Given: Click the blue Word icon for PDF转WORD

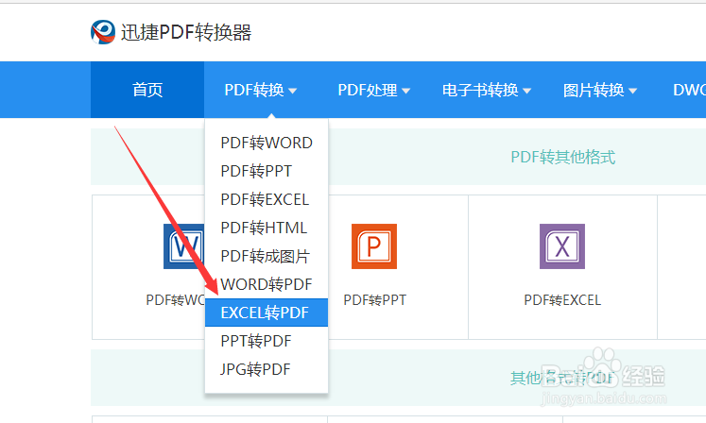Looking at the screenshot, I should pos(183,246).
